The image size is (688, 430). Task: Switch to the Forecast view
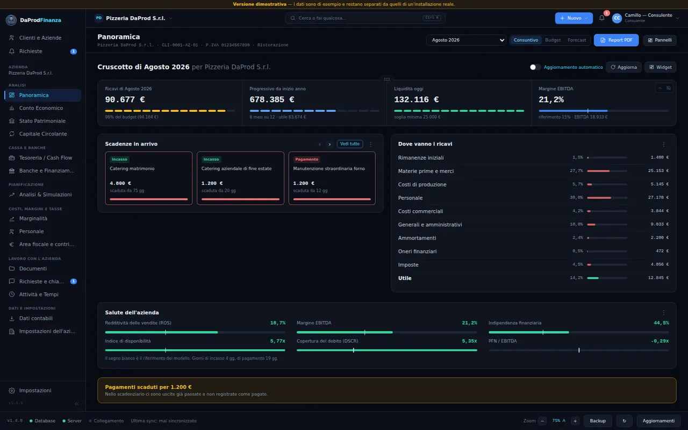click(x=577, y=40)
